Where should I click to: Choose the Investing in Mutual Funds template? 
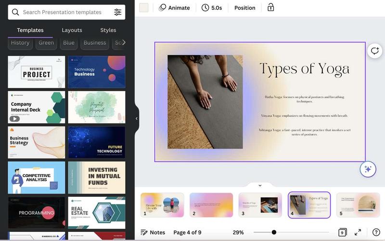[97, 178]
